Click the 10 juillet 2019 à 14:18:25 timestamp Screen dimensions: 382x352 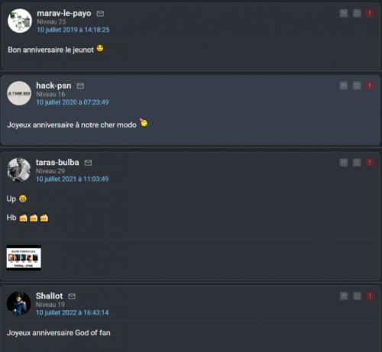[73, 30]
